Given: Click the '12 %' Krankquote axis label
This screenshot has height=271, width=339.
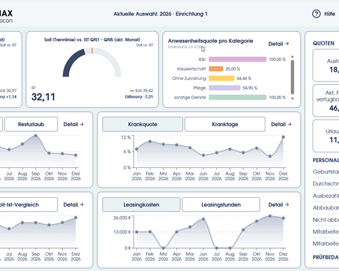Looking at the screenshot, I should point(126,138).
